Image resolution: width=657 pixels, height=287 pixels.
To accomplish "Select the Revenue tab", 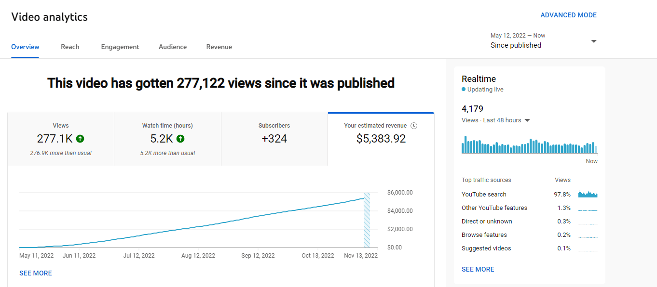I will [x=219, y=47].
